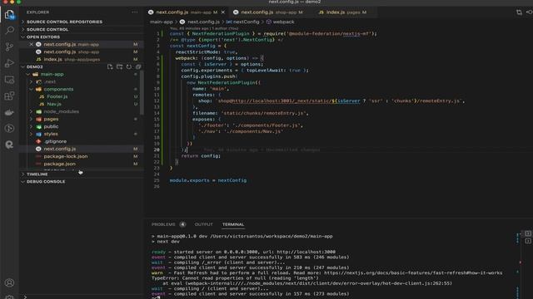The image size is (533, 299).
Task: Expand the Source Control section
Action: click(82, 30)
